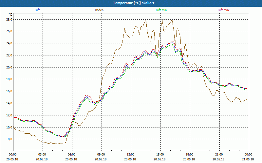Click the 15:00 time axis label
Image resolution: width=262 pixels, height=163 pixels.
[160, 155]
